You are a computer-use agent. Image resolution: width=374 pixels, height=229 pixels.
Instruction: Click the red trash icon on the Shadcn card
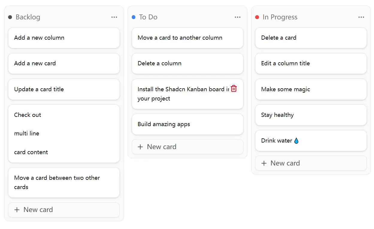[x=234, y=88]
